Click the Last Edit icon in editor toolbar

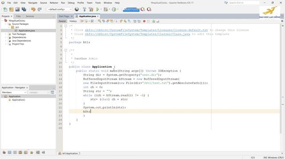82,21
